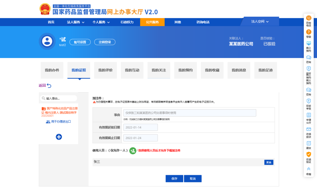Click the 帮助 question mark icon in sidebar
Screen dimensions: 317x190
point(308,32)
